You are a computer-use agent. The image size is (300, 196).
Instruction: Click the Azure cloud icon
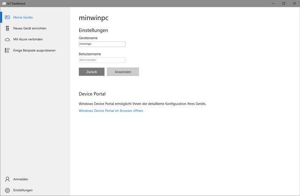(x=7, y=39)
